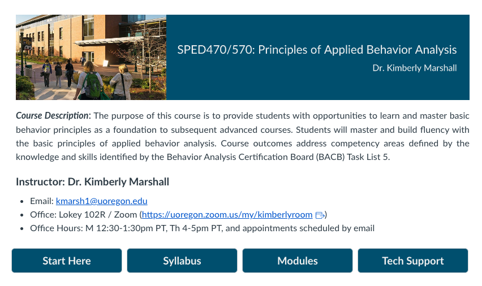
Task: Click the bullet before Office Hours
Action: 21,228
